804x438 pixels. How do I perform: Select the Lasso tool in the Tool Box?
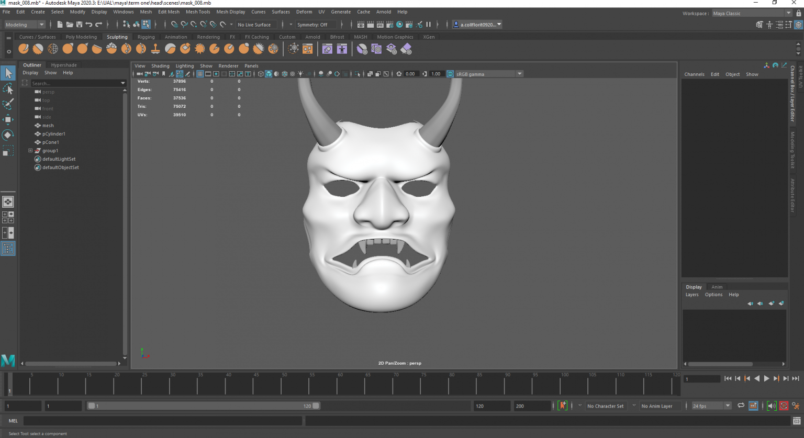coord(8,88)
